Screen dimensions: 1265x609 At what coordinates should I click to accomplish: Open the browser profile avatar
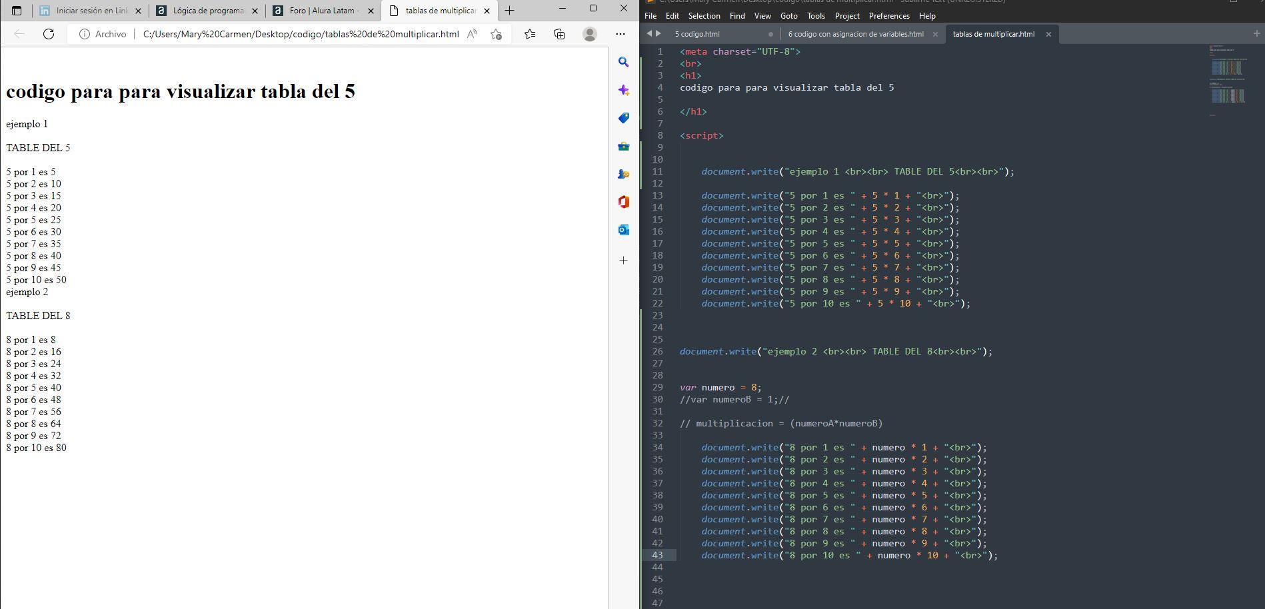[x=590, y=34]
